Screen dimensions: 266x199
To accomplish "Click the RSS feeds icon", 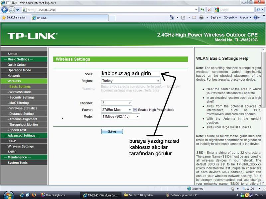I will tap(183, 18).
